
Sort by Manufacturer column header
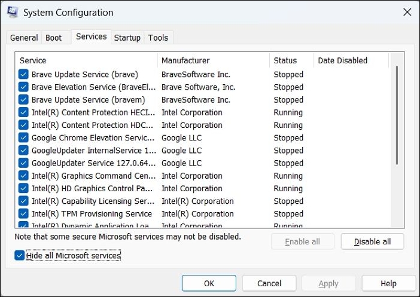213,60
